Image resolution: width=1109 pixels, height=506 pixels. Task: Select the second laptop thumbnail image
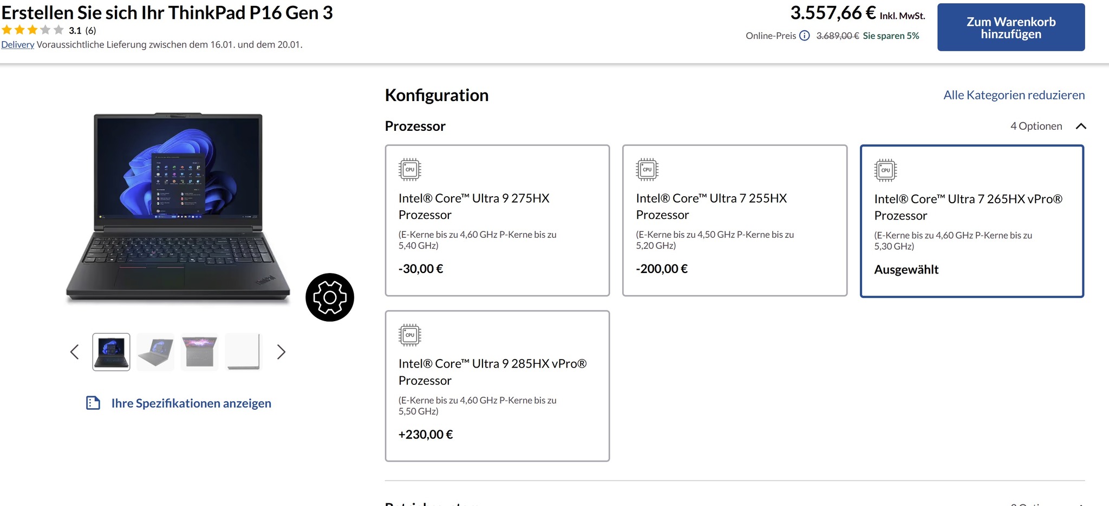coord(155,352)
